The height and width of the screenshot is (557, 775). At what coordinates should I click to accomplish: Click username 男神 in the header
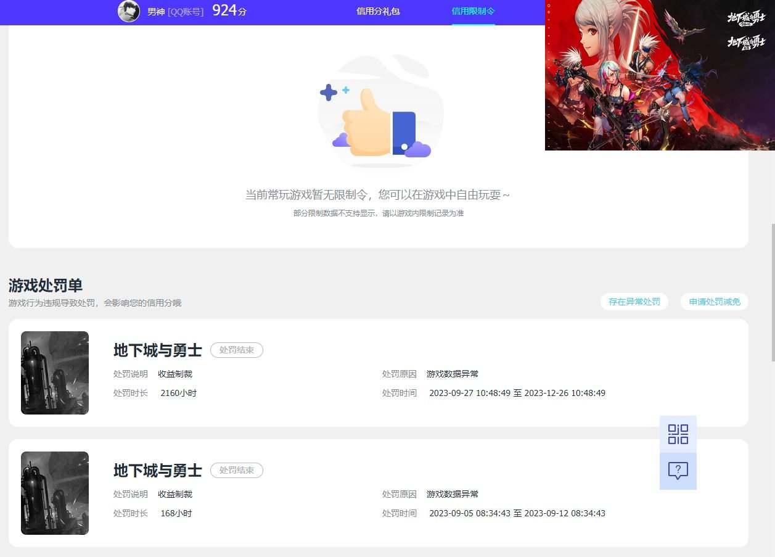tap(156, 11)
